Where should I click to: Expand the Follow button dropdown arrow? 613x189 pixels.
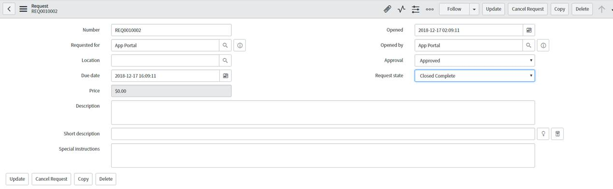coord(474,9)
